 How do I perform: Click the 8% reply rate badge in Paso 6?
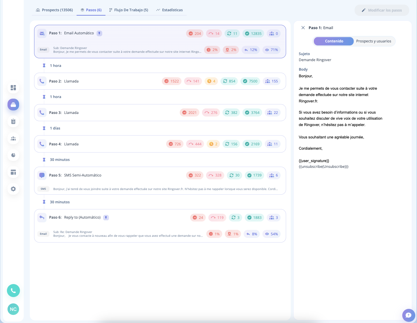tap(251, 234)
